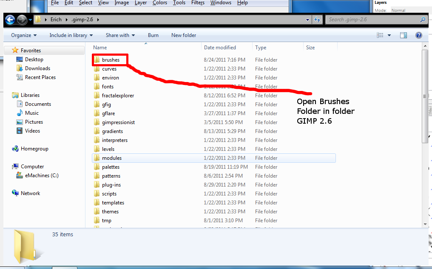Open the Organize menu

[x=24, y=35]
